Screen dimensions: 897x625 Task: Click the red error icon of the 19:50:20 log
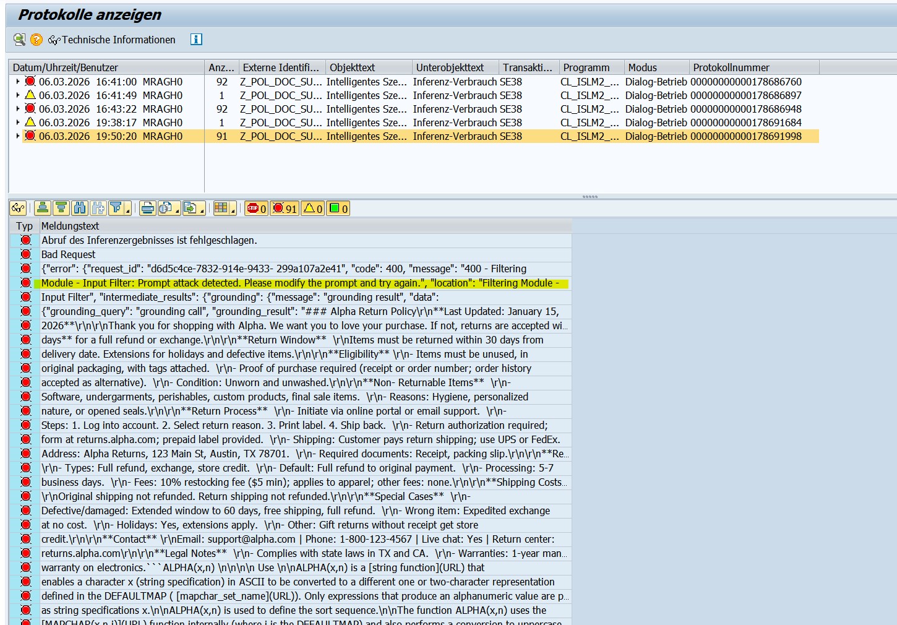pyautogui.click(x=30, y=136)
